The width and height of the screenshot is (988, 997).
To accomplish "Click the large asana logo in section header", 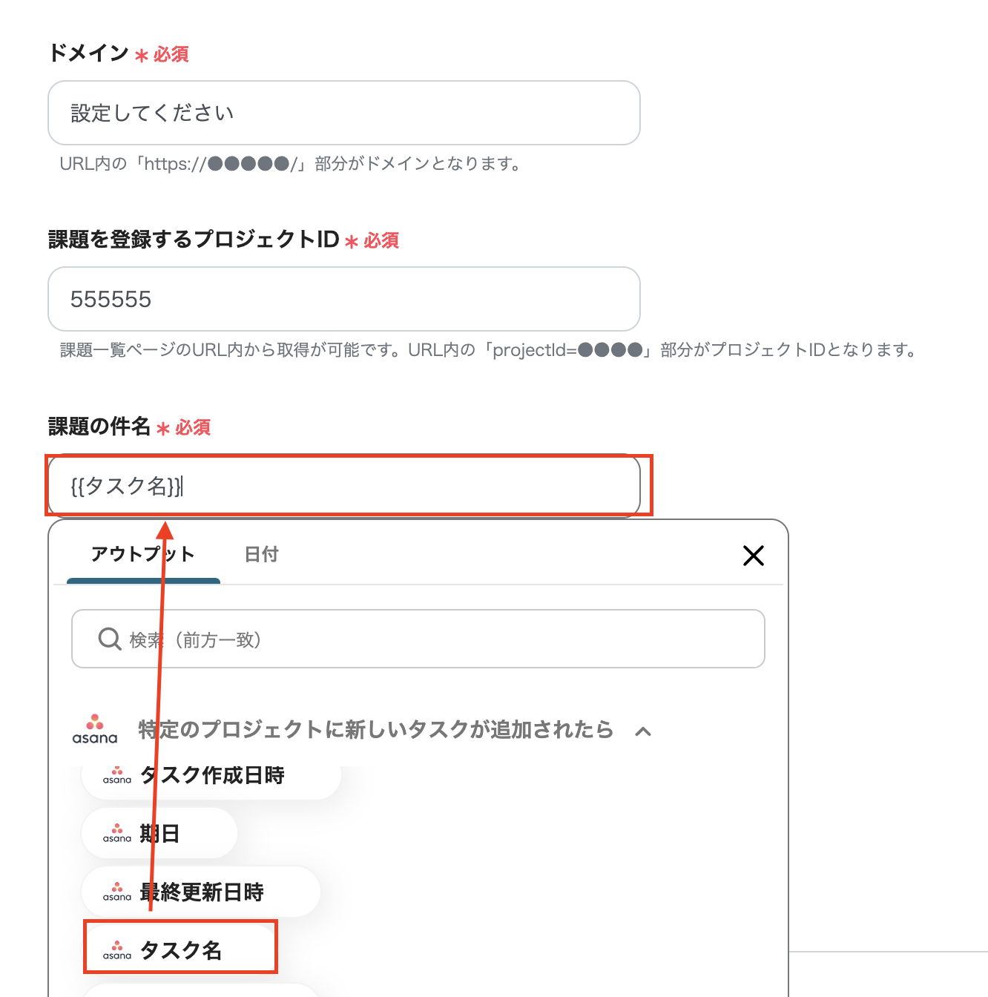I will [x=95, y=729].
